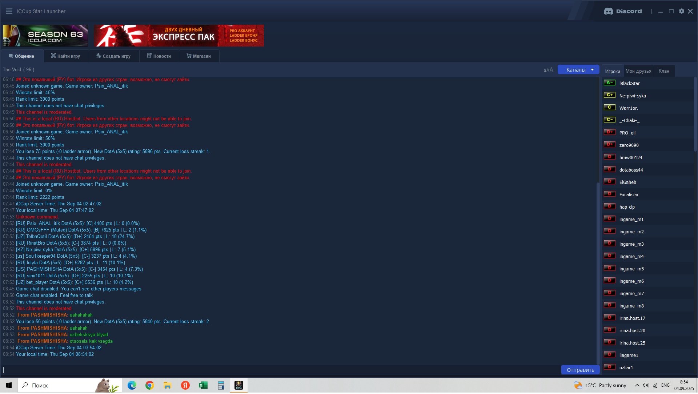
Task: Click iCCup launcher taskbar icon
Action: click(239, 385)
